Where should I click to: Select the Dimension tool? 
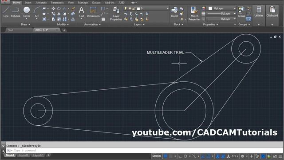point(93,12)
